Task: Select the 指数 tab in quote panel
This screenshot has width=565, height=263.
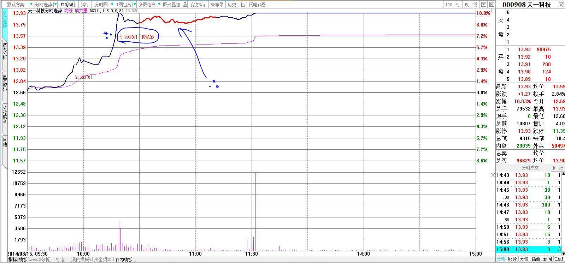Action: [x=536, y=259]
